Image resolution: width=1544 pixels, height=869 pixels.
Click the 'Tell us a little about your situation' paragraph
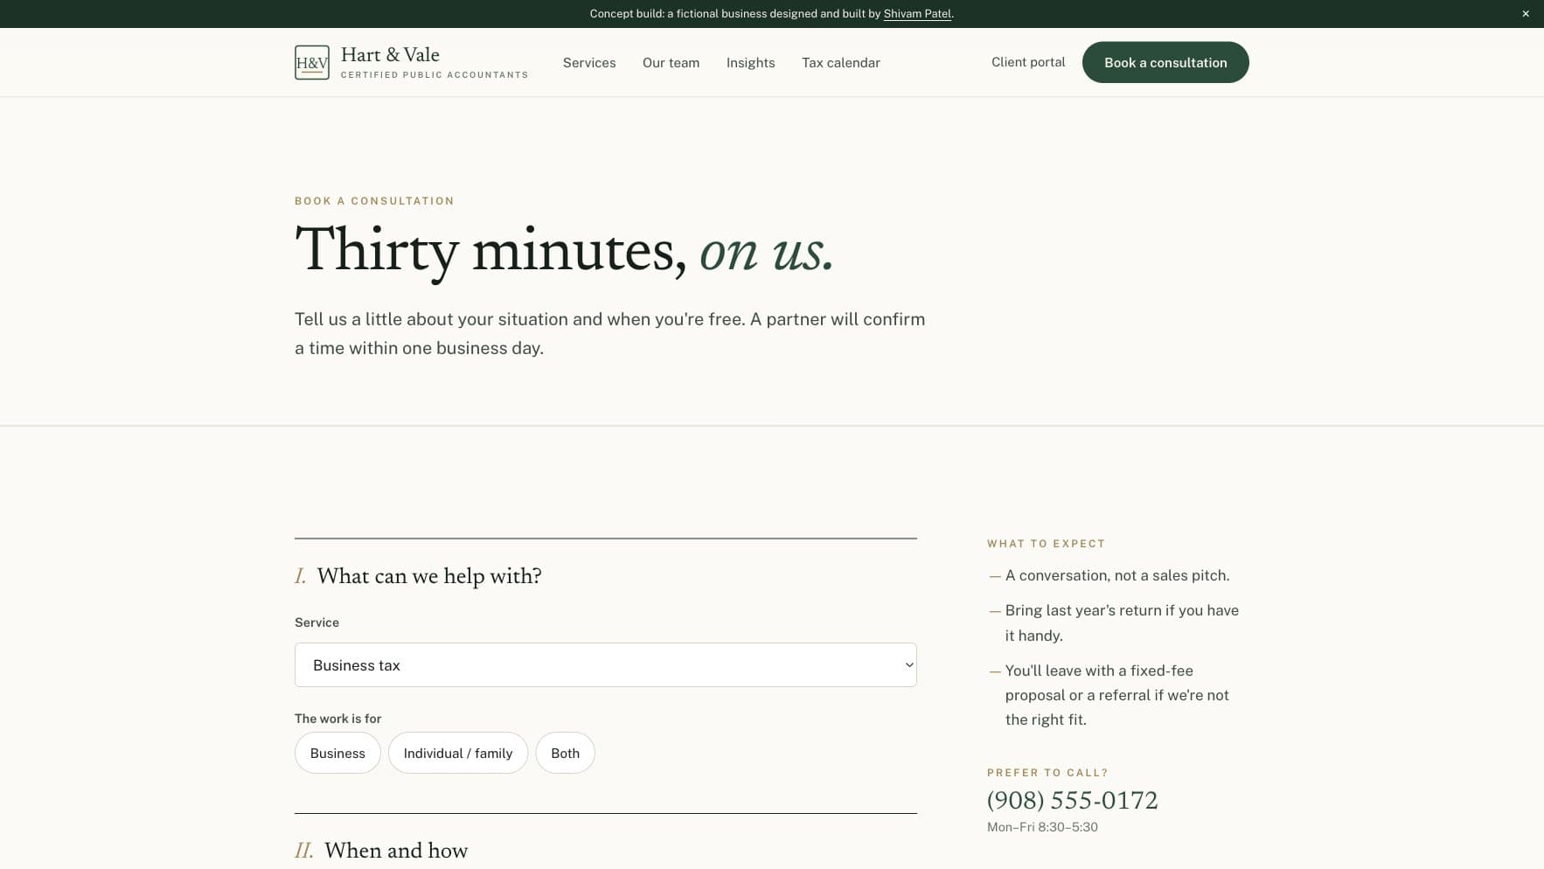(x=610, y=333)
